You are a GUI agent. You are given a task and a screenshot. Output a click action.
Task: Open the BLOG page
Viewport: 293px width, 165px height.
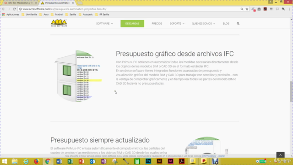click(x=226, y=23)
